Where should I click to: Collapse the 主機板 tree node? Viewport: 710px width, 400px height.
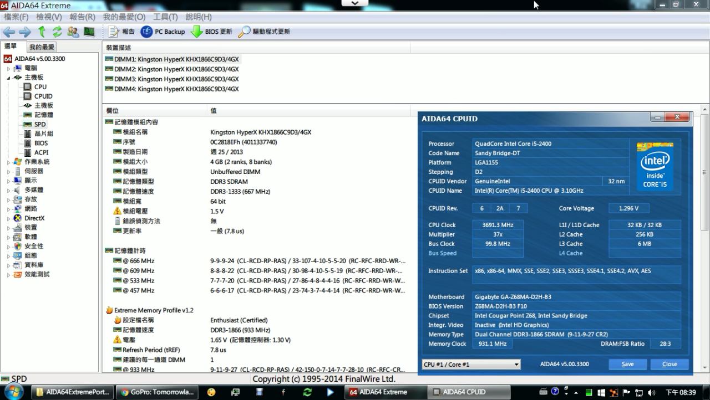(x=8, y=78)
